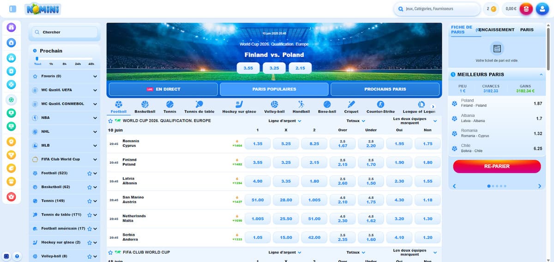Open the gold coin counter showing 2

491,9
